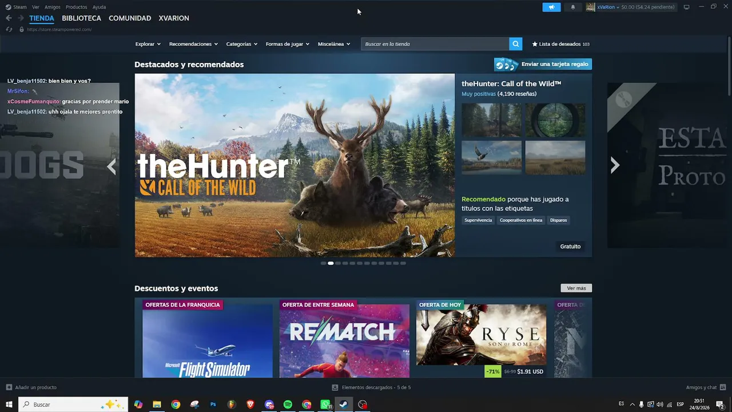732x412 pixels.
Task: Open Copilot from the taskbar
Action: click(138, 405)
